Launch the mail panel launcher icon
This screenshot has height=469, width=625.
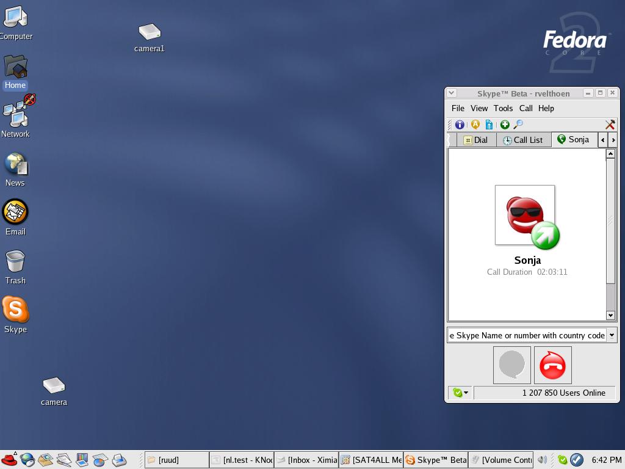pyautogui.click(x=45, y=460)
